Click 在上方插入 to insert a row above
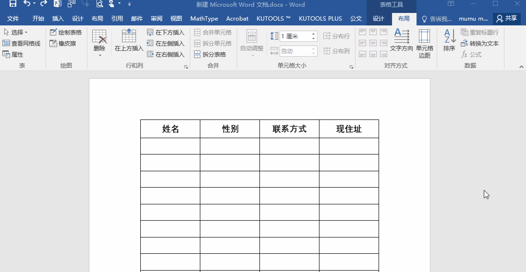The width and height of the screenshot is (526, 272). point(129,40)
